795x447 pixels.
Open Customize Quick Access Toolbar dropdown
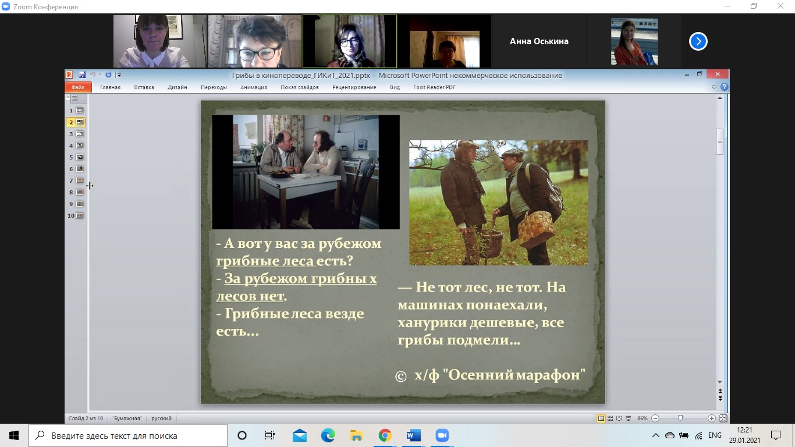tap(119, 75)
